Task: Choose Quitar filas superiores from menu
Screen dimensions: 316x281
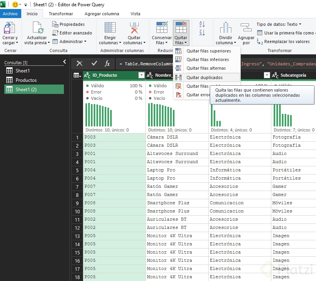Action: (208, 51)
